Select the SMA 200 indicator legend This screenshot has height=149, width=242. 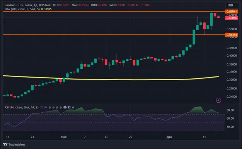(x=22, y=9)
